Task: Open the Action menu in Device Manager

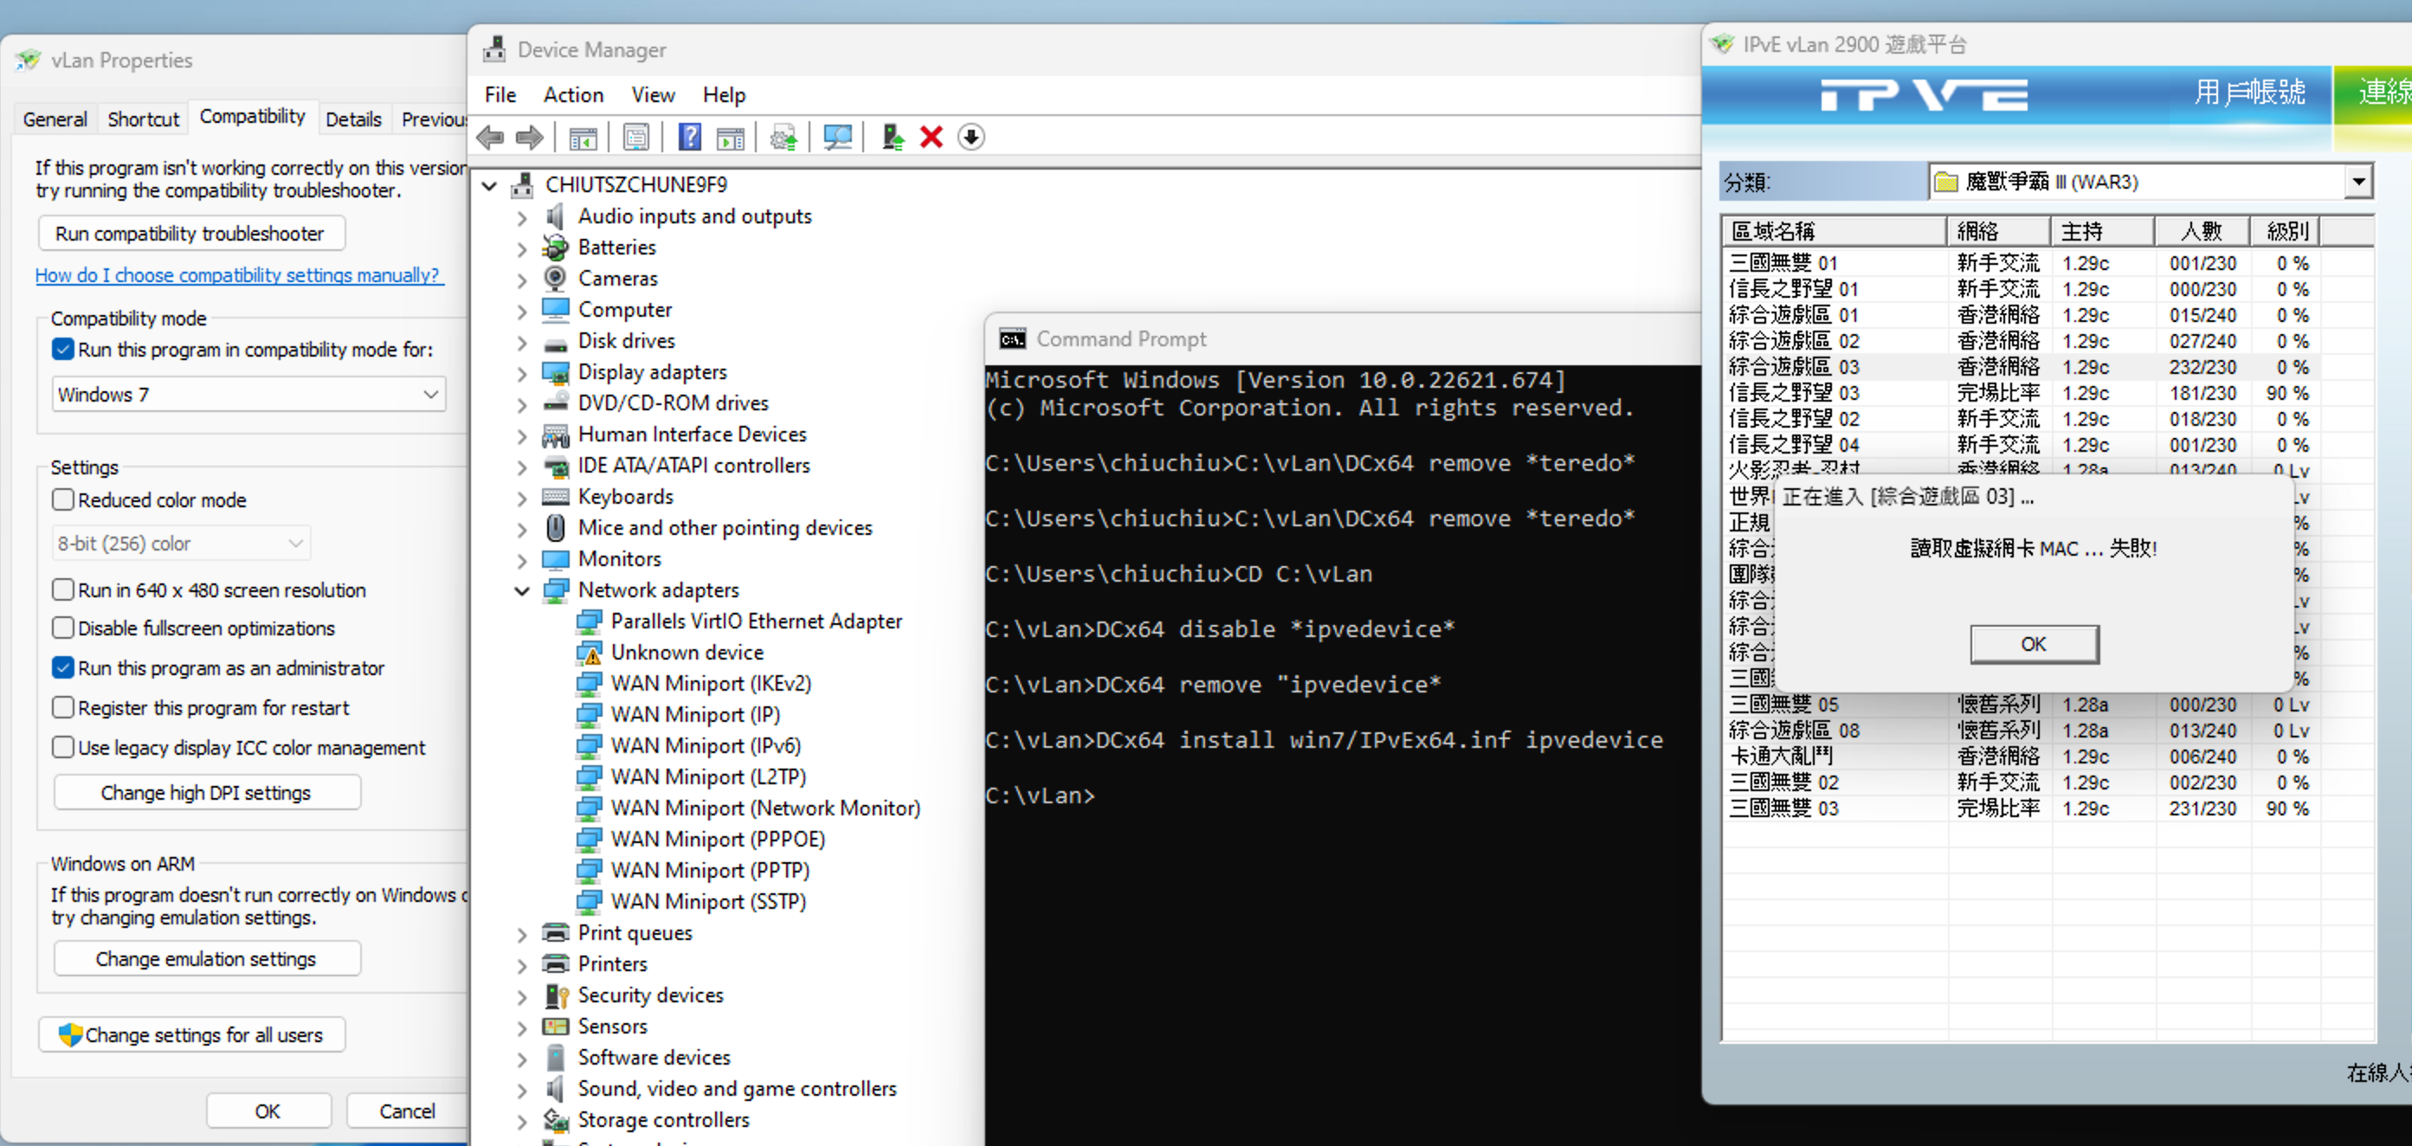Action: [573, 94]
